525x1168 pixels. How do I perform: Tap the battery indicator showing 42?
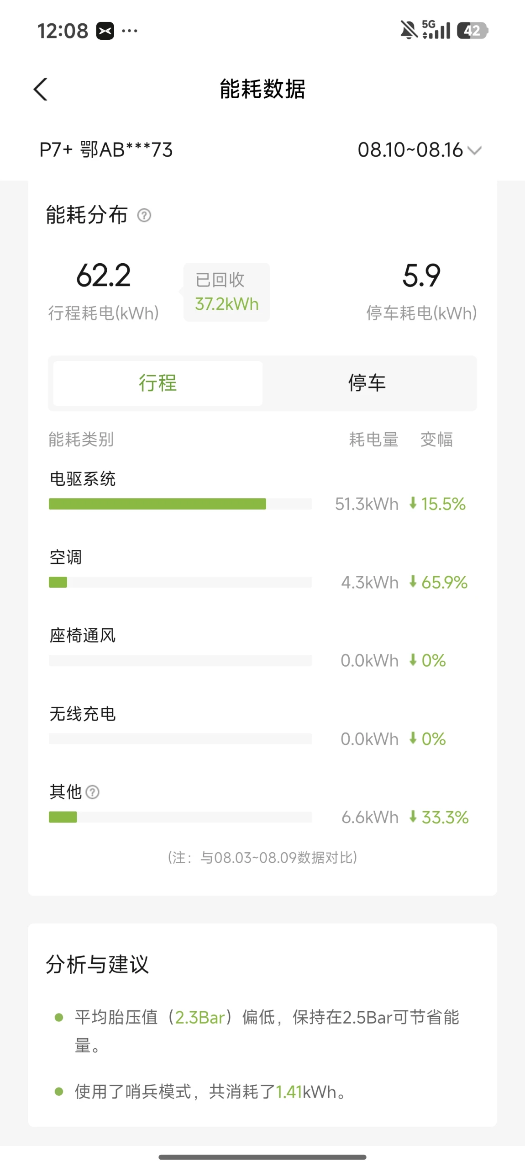pyautogui.click(x=472, y=31)
